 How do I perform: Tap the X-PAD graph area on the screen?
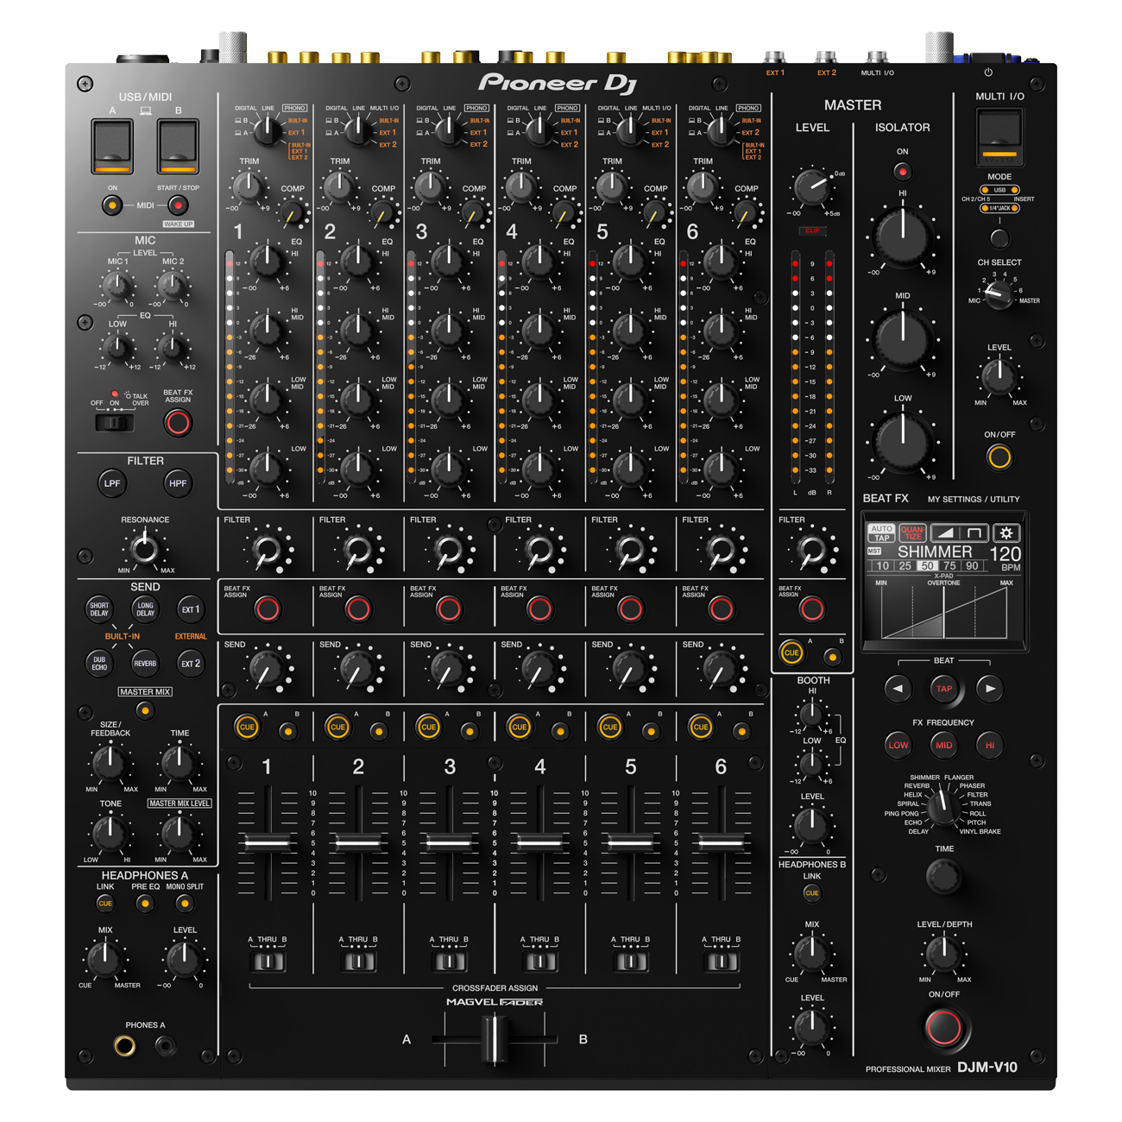tap(944, 612)
